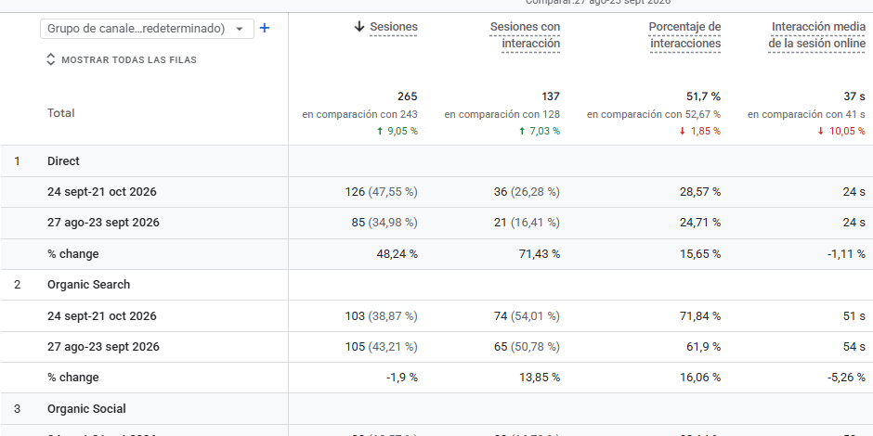Click Direct engaged sessions 21 (16,41 %)
This screenshot has height=436, width=873.
point(527,223)
